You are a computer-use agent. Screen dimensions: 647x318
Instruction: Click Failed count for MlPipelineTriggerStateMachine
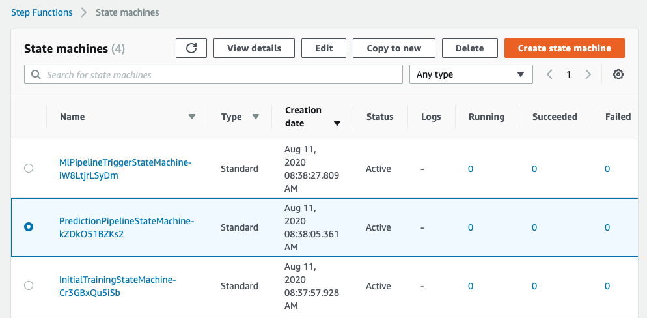point(607,169)
